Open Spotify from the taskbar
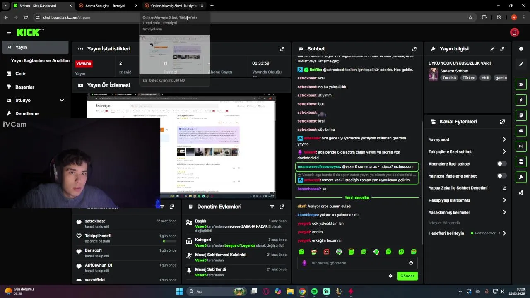 pos(314,291)
